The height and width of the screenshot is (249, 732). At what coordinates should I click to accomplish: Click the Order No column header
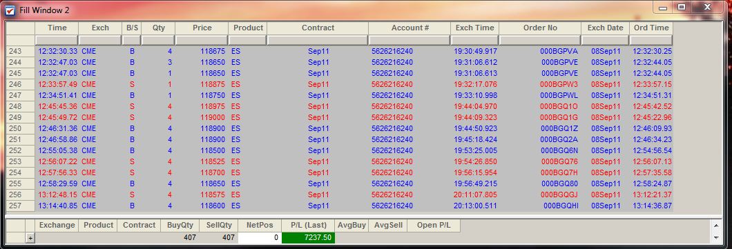540,28
